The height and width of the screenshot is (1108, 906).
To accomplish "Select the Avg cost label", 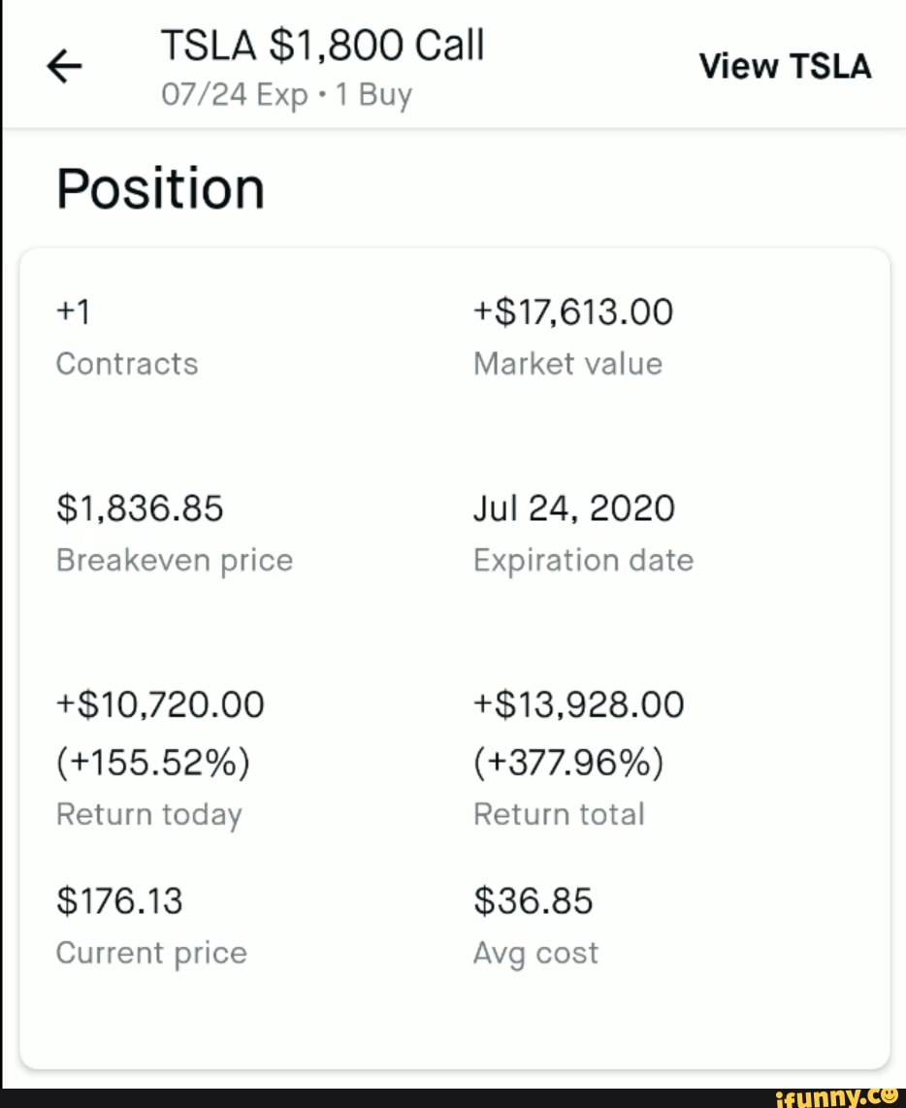I will pyautogui.click(x=535, y=953).
